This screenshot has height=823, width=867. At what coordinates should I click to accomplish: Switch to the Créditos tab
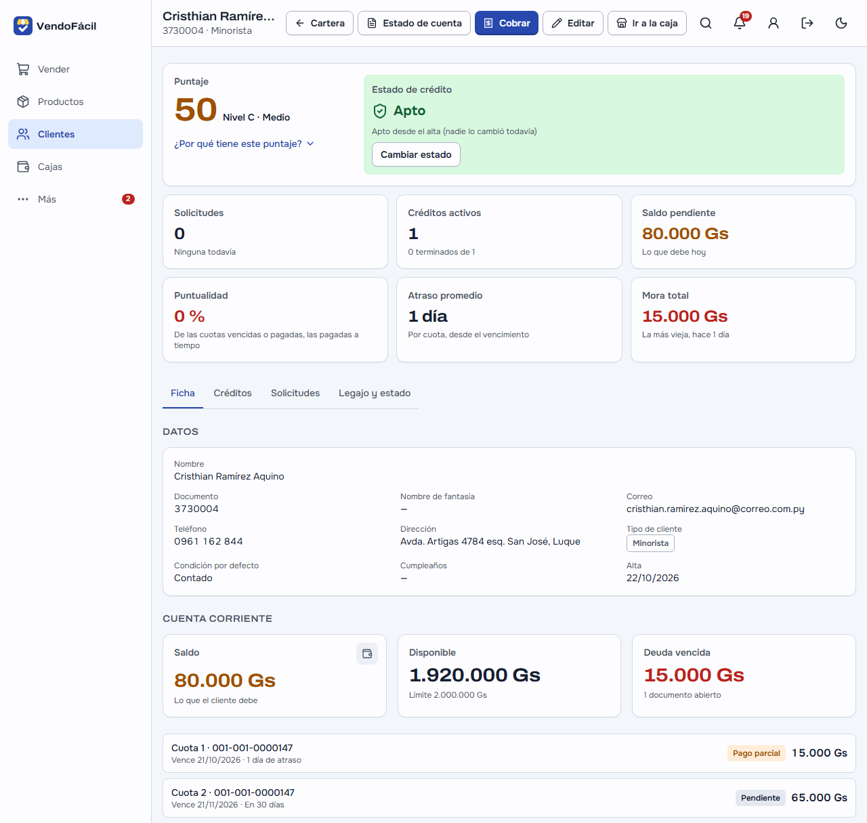[232, 393]
